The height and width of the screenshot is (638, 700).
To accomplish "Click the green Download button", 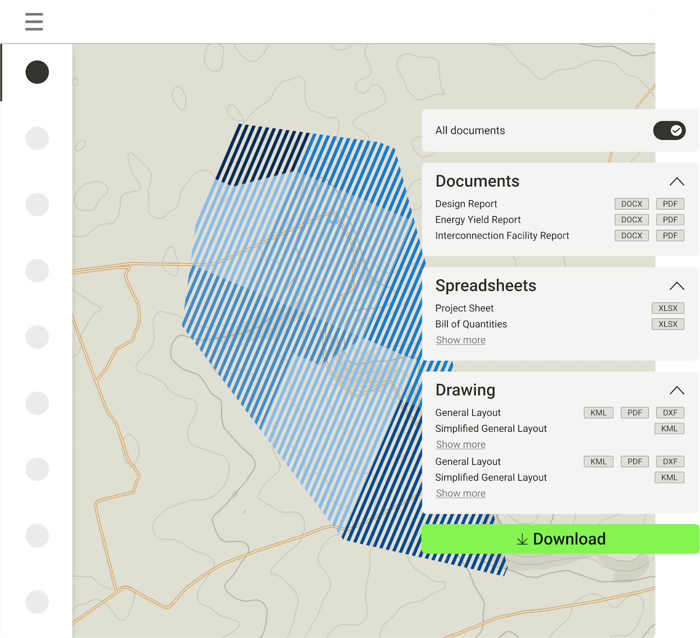I will [x=560, y=539].
